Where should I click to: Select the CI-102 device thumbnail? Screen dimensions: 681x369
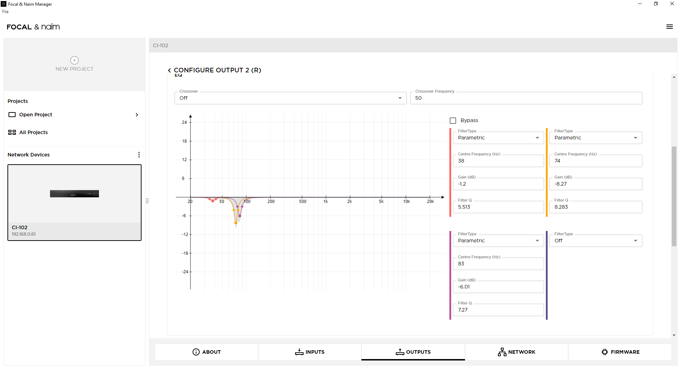(74, 194)
